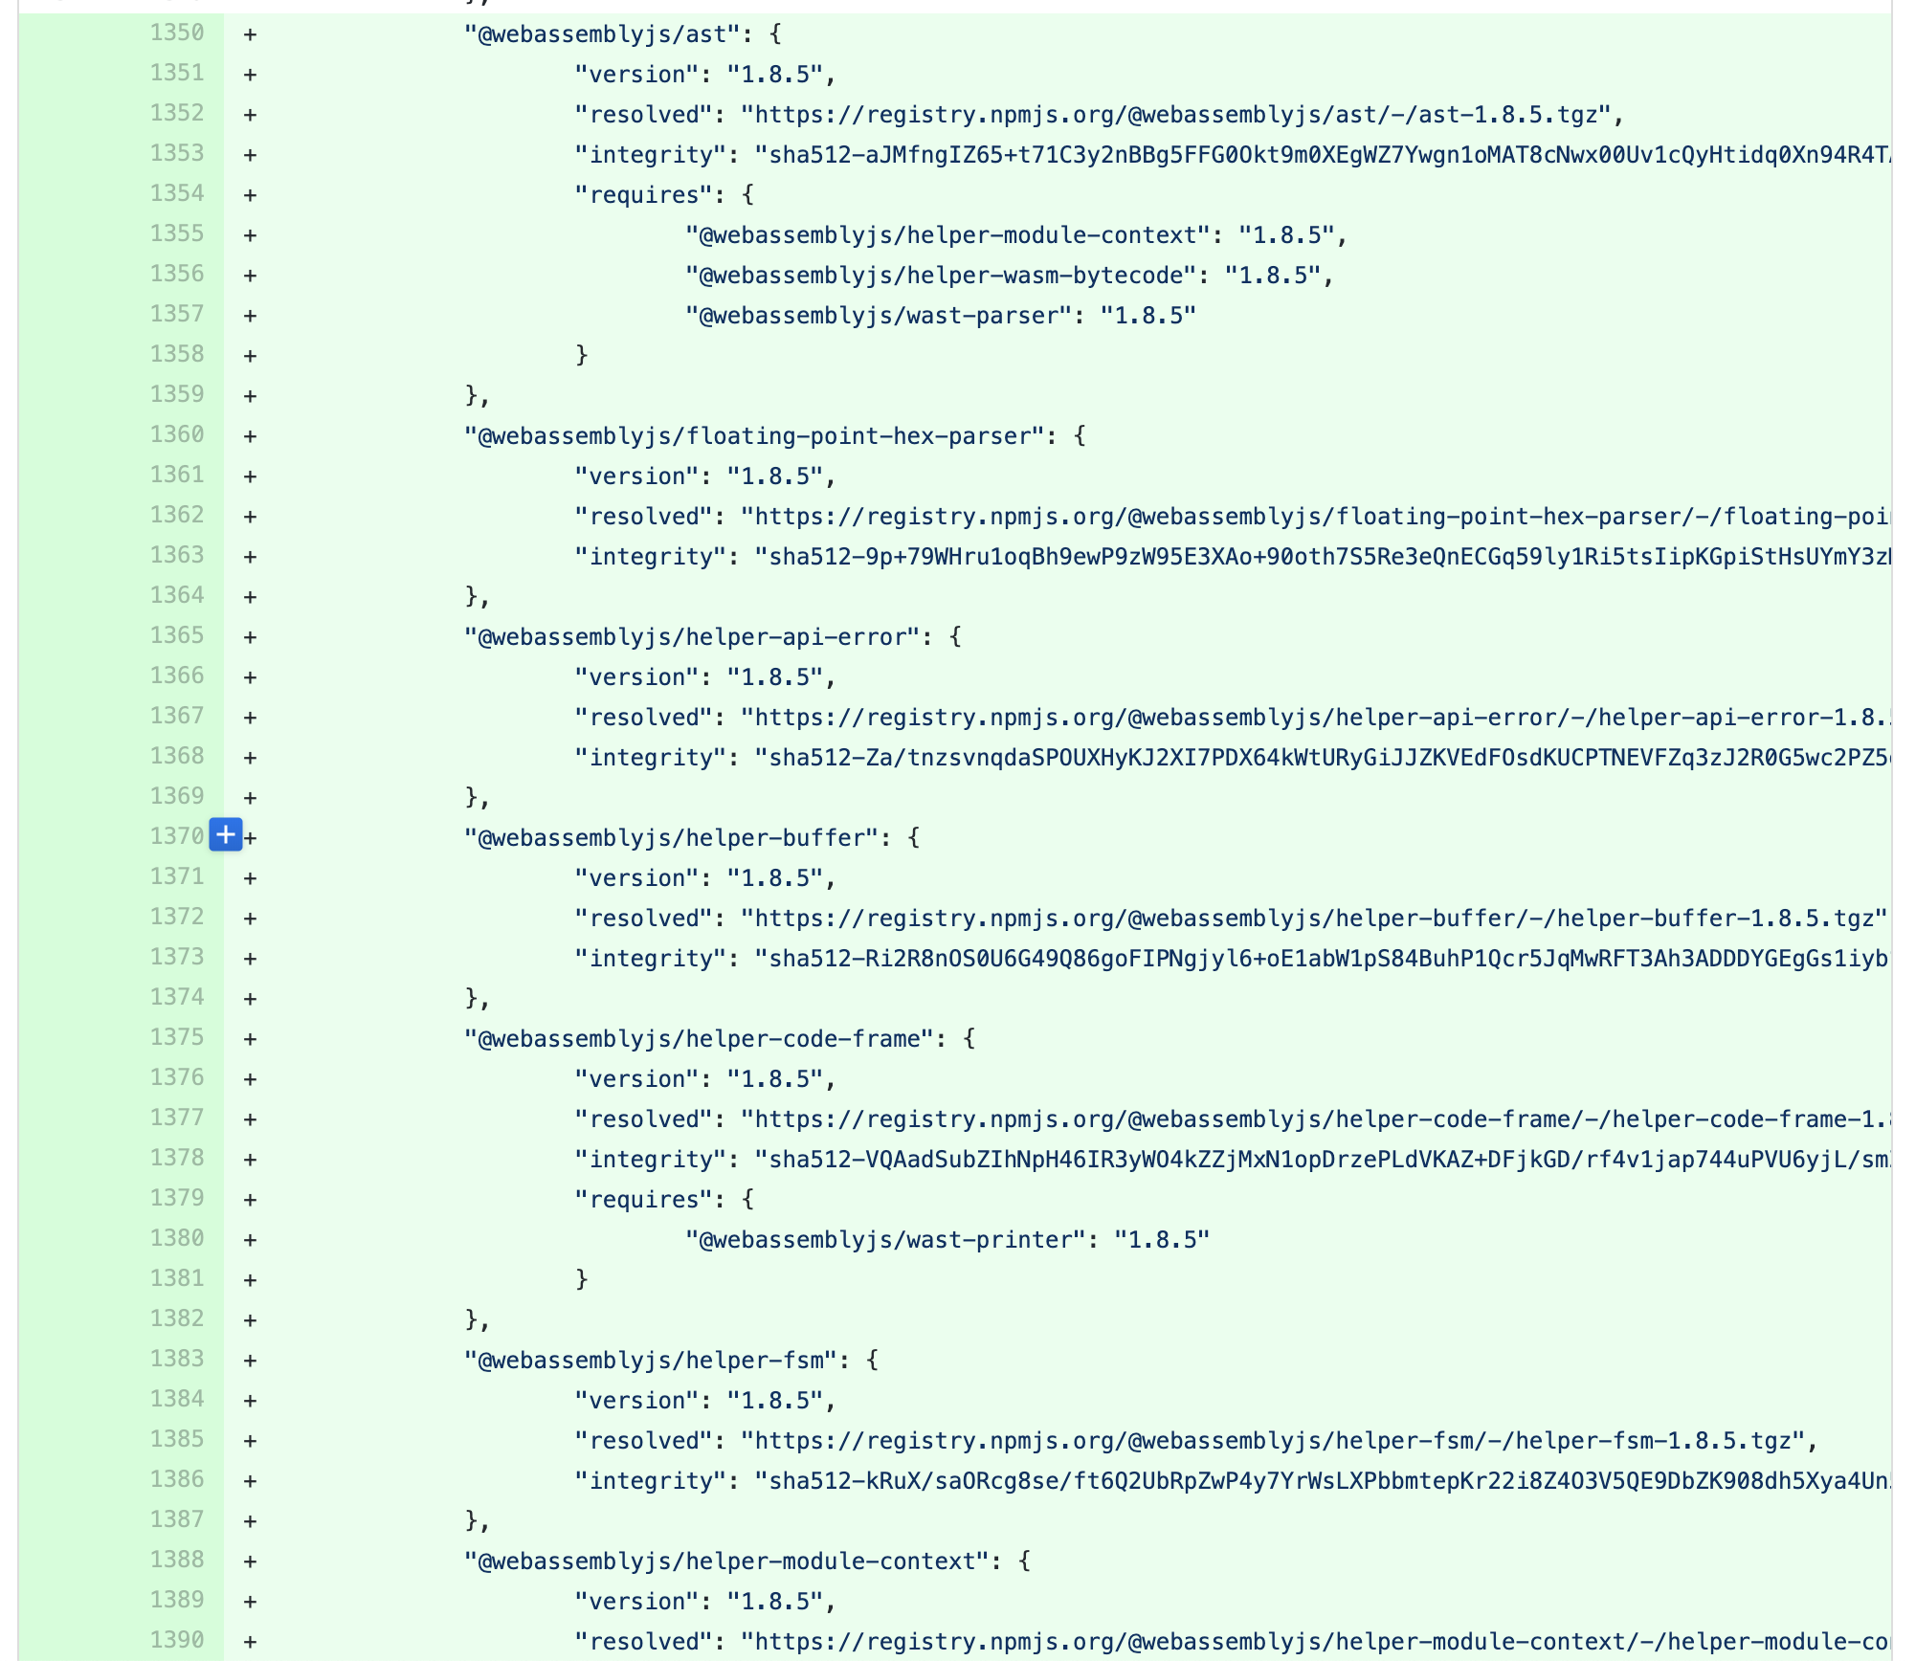Viewport: 1916px width, 1661px height.
Task: Select line number 1354 in the gutter
Action: [177, 194]
